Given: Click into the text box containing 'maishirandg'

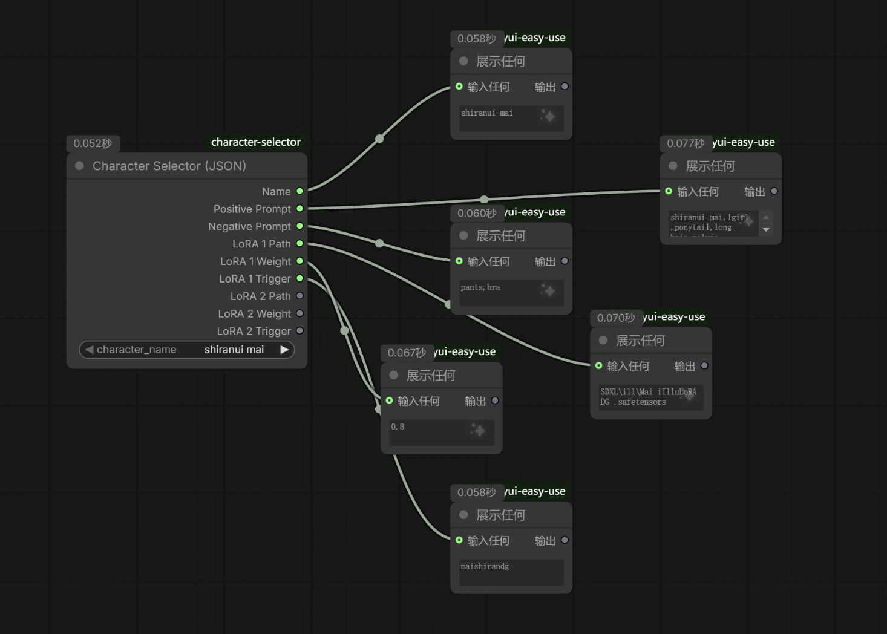Looking at the screenshot, I should point(511,572).
